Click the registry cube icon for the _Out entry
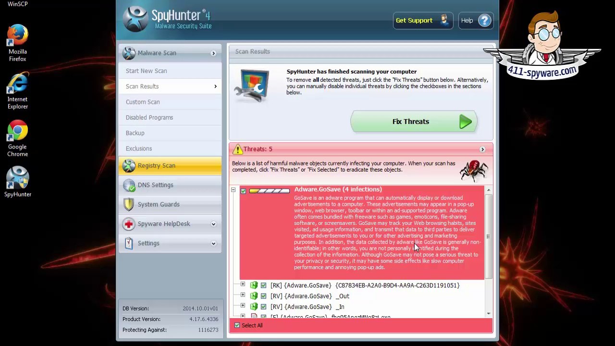The width and height of the screenshot is (615, 346). (x=254, y=296)
